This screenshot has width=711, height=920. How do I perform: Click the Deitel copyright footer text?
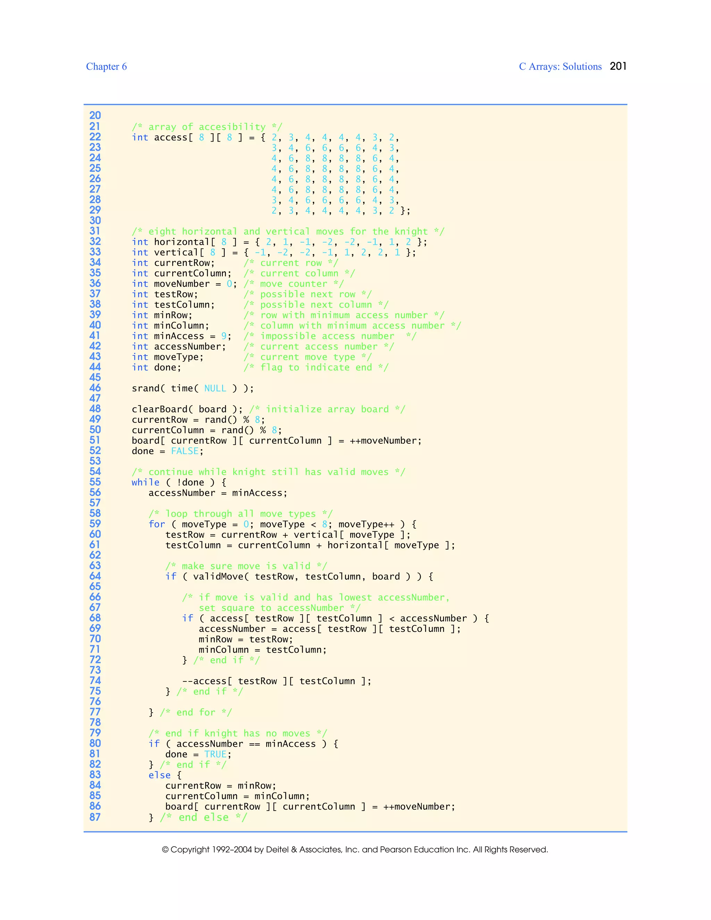[x=355, y=850]
